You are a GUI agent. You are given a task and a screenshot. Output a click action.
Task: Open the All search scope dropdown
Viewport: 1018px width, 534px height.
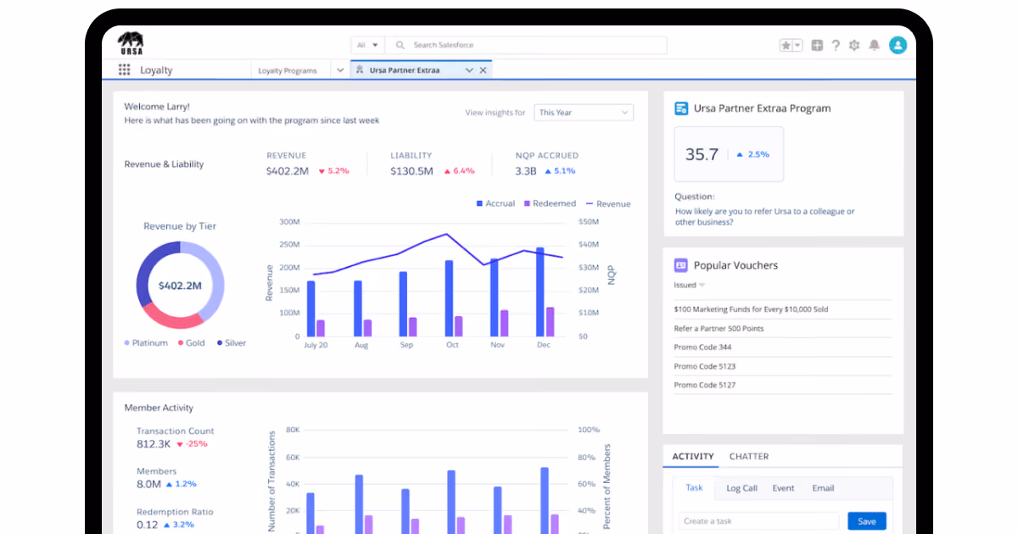pos(367,46)
